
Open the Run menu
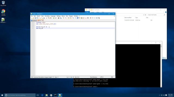tap(67, 16)
